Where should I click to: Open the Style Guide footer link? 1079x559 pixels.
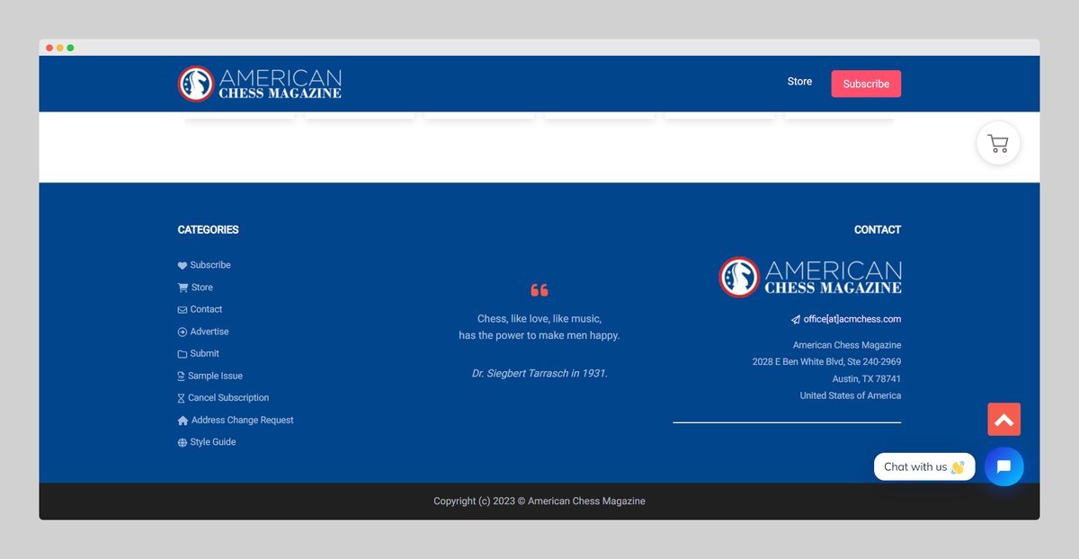tap(213, 442)
